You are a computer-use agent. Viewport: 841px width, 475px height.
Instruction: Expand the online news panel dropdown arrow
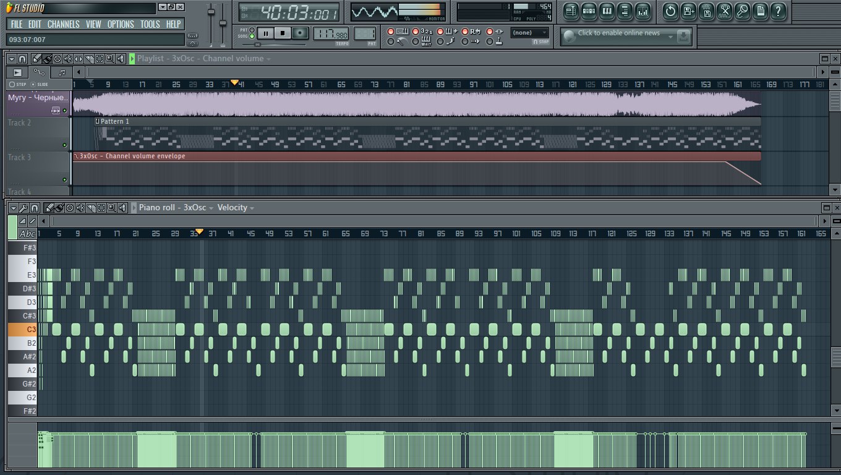(x=670, y=37)
